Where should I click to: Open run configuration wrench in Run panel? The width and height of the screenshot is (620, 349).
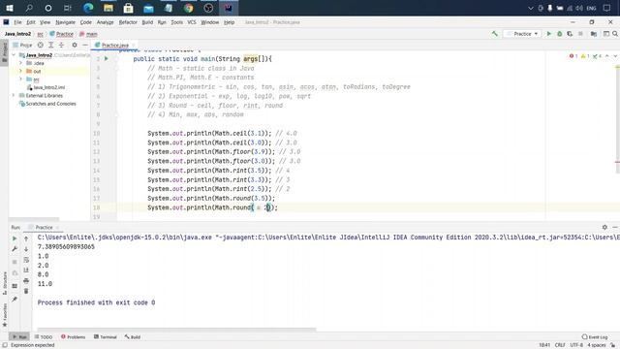pos(15,249)
